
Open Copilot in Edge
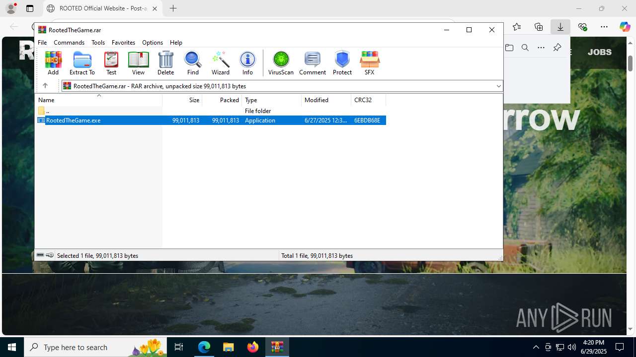click(x=625, y=27)
